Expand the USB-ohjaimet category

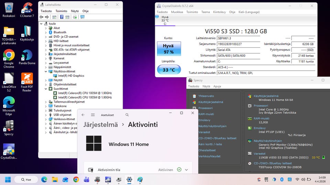click(x=46, y=115)
